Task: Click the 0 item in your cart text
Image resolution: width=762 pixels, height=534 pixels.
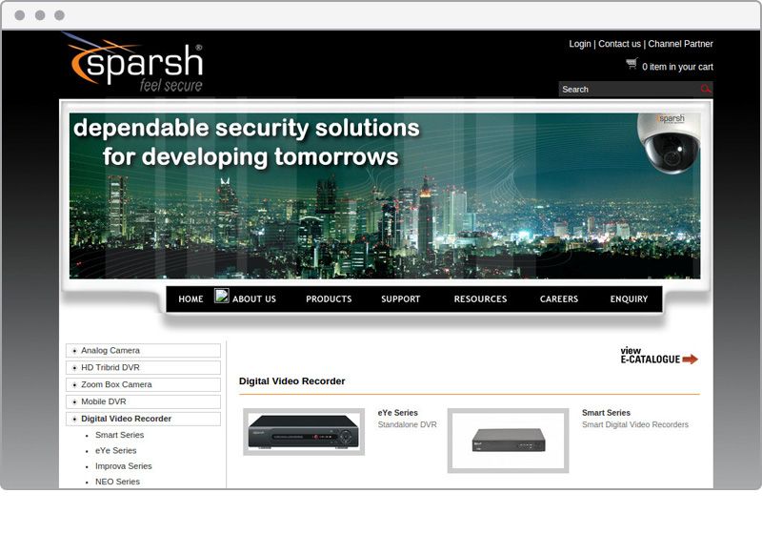Action: pos(677,67)
